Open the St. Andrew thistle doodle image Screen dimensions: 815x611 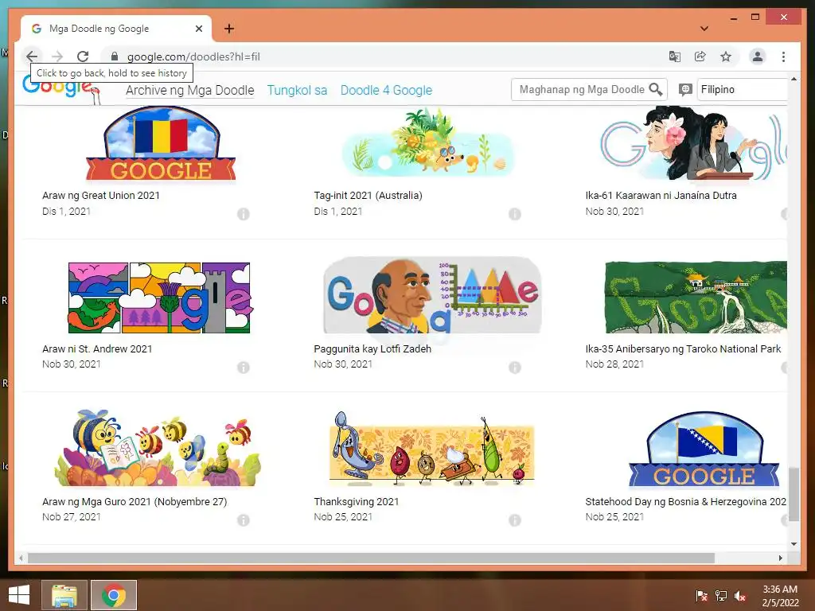(160, 298)
